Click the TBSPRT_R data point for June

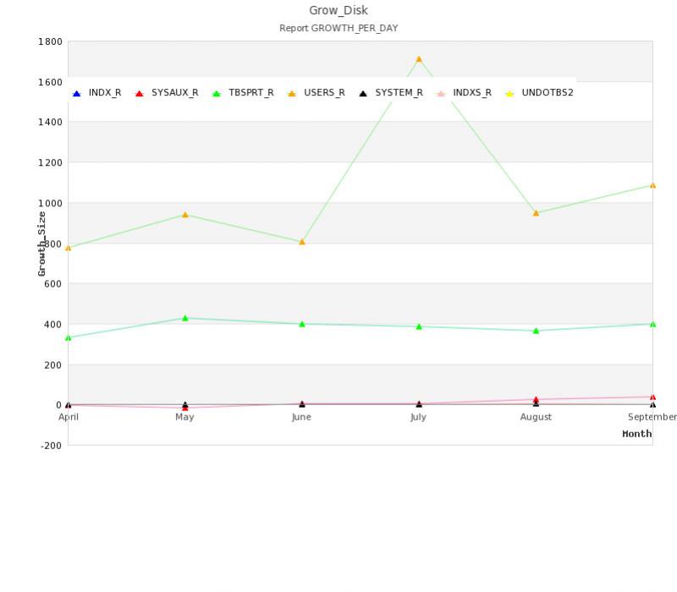coord(302,324)
